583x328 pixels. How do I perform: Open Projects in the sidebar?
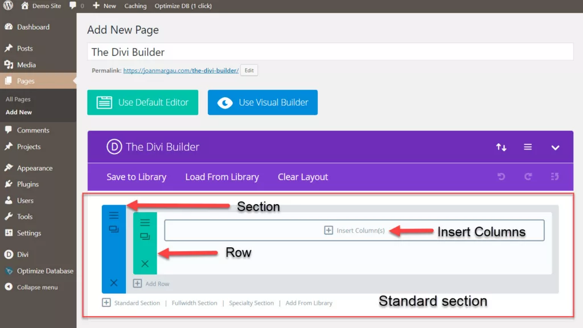(28, 147)
